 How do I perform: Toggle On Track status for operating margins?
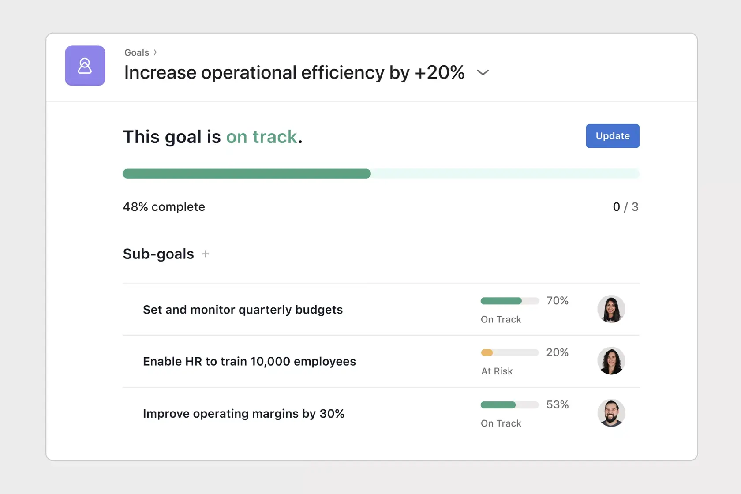click(x=501, y=423)
